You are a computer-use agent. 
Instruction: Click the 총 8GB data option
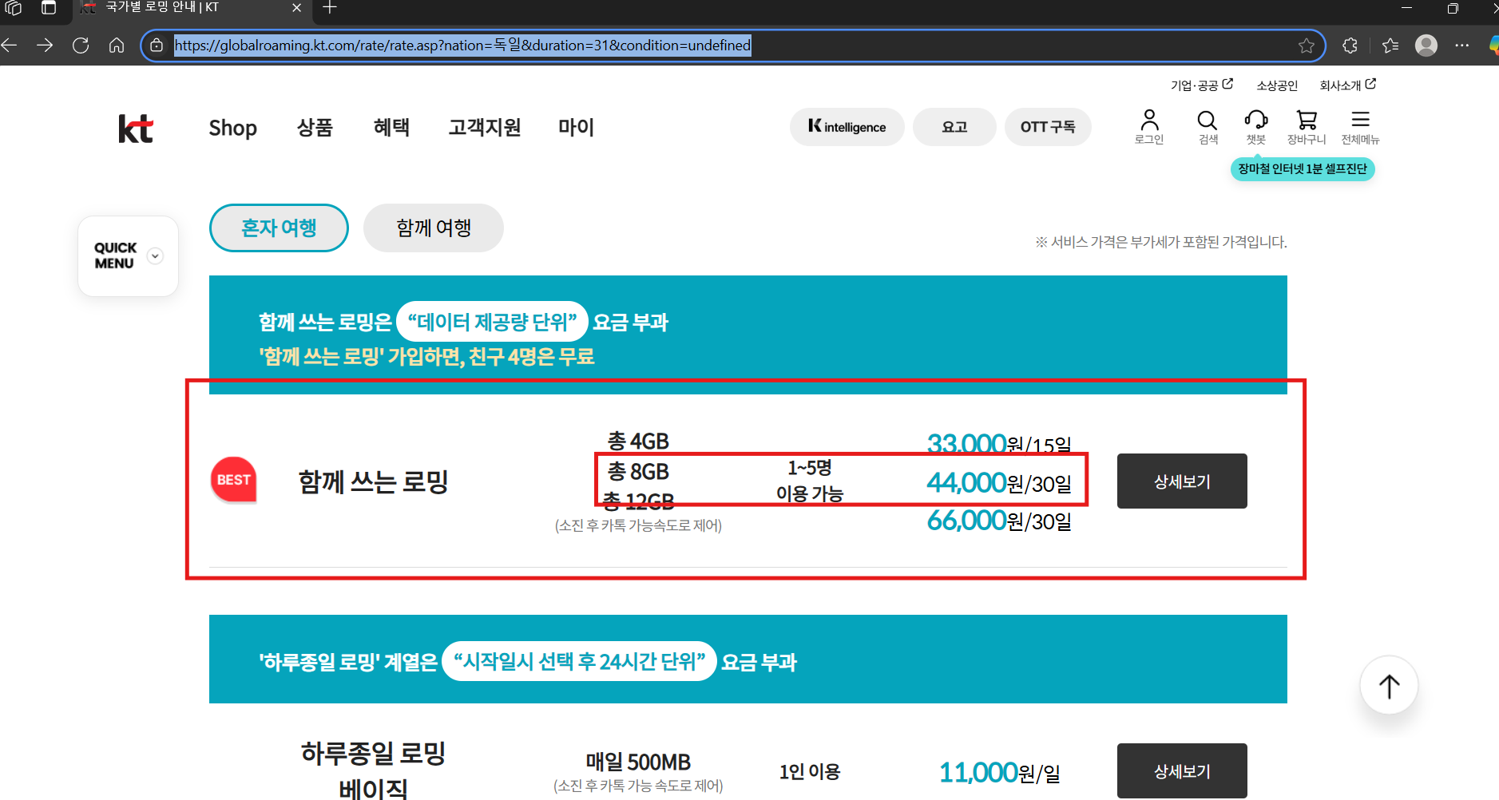[x=638, y=472]
